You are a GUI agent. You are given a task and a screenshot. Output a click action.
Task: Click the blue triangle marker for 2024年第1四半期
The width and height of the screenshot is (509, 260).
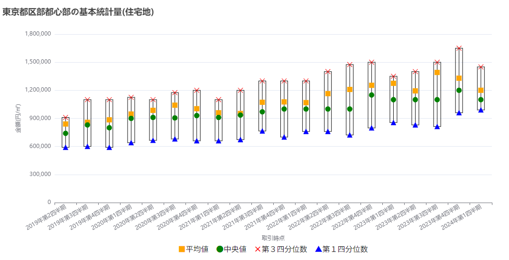[481, 110]
